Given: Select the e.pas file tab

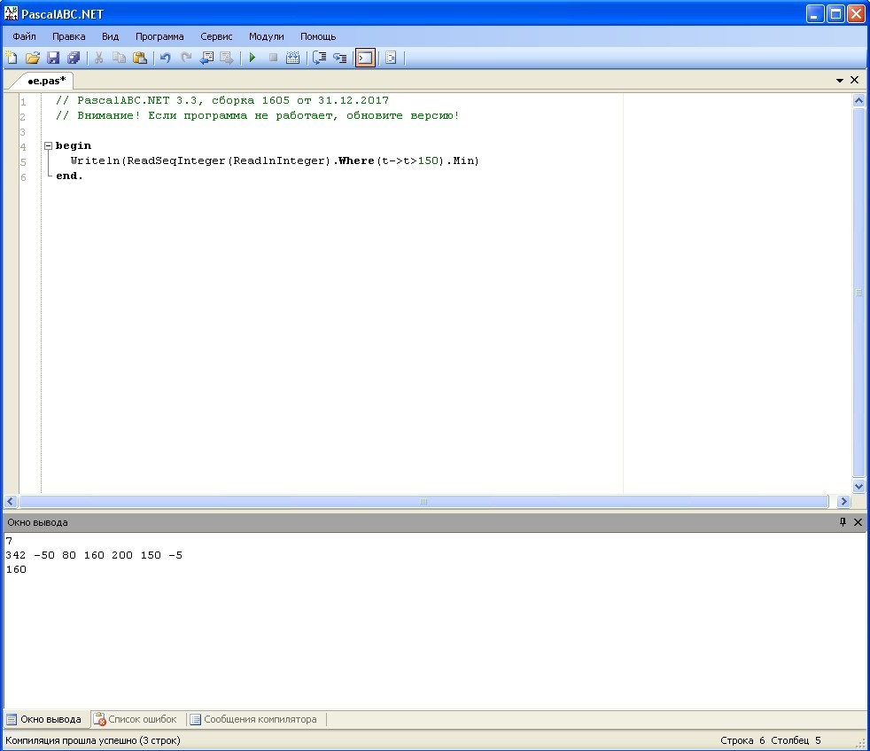Looking at the screenshot, I should pyautogui.click(x=46, y=81).
